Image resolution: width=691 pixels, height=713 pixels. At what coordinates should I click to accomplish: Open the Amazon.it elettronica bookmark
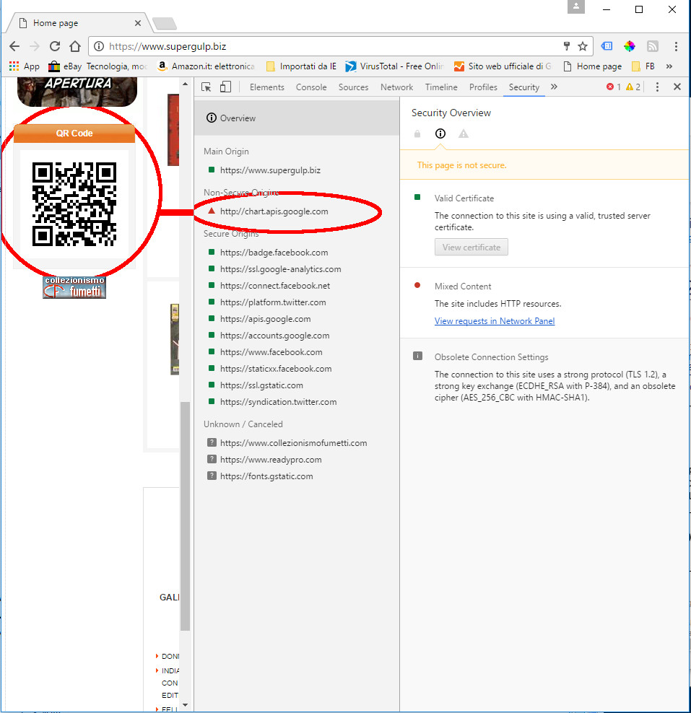pyautogui.click(x=206, y=66)
